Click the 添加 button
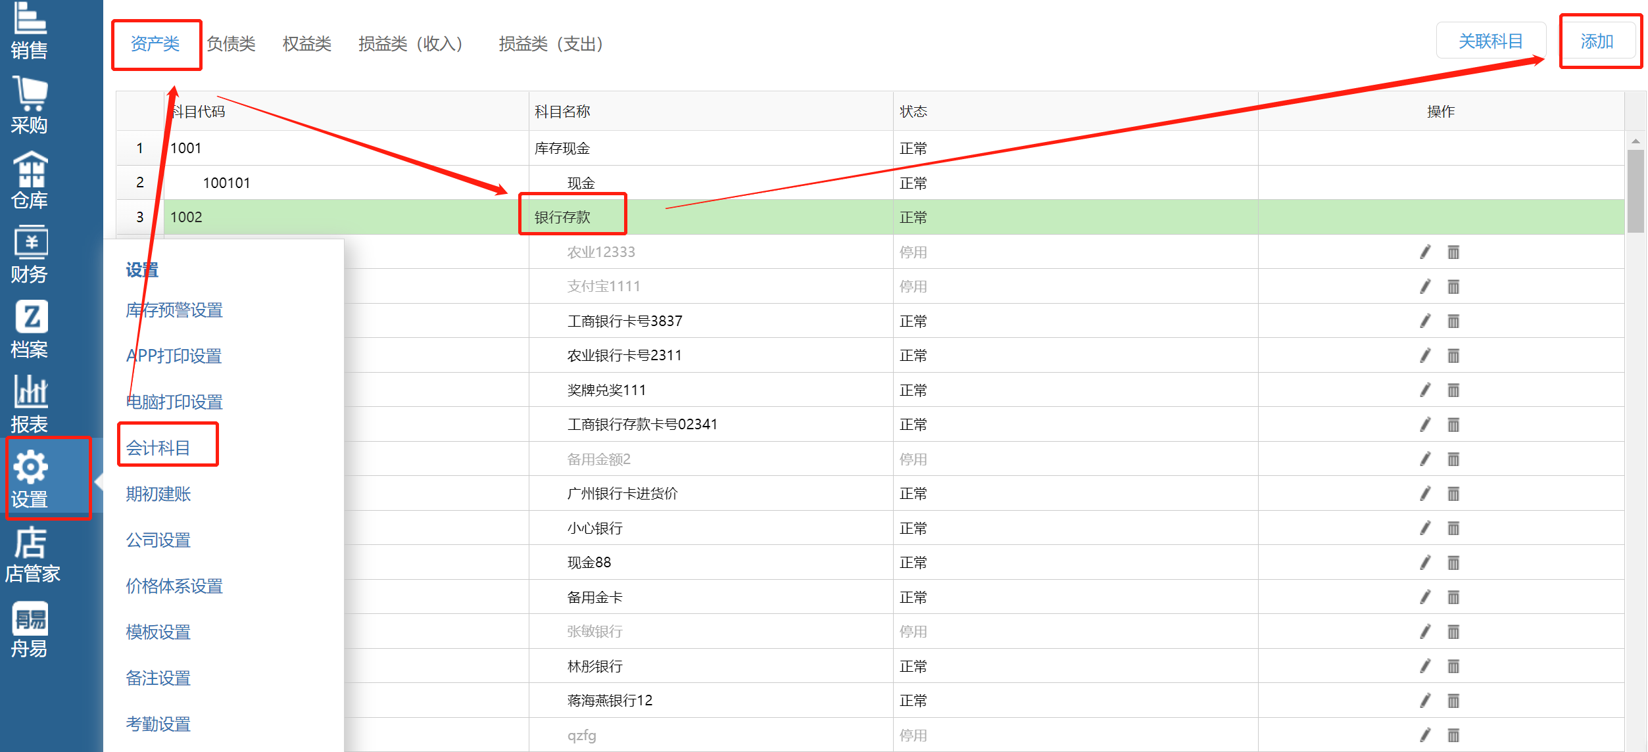Image resolution: width=1648 pixels, height=752 pixels. (1597, 41)
